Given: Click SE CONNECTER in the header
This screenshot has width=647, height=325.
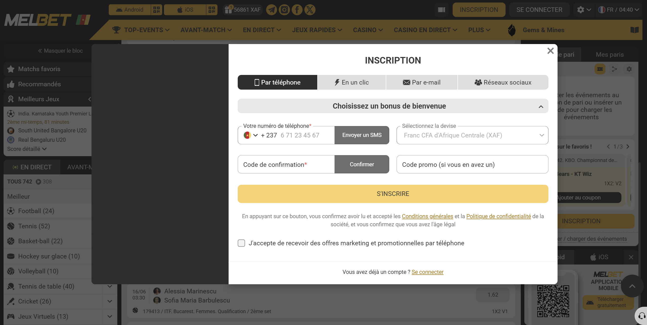Looking at the screenshot, I should pyautogui.click(x=539, y=10).
